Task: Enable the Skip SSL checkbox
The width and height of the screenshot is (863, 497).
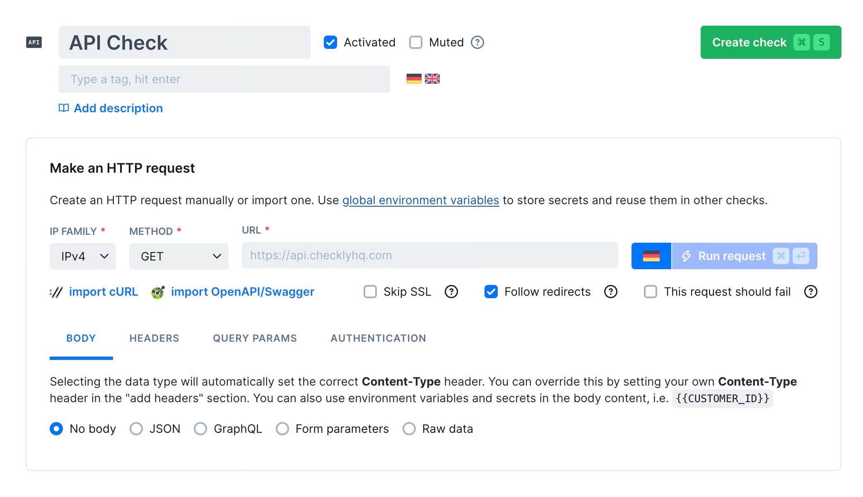Action: coord(370,292)
